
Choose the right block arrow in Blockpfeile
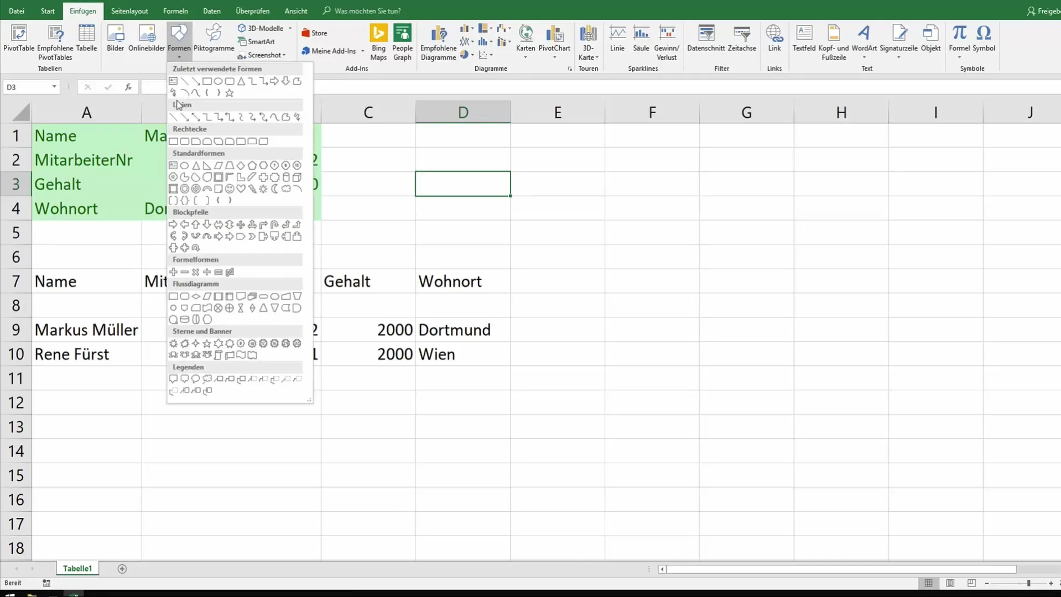coord(173,224)
